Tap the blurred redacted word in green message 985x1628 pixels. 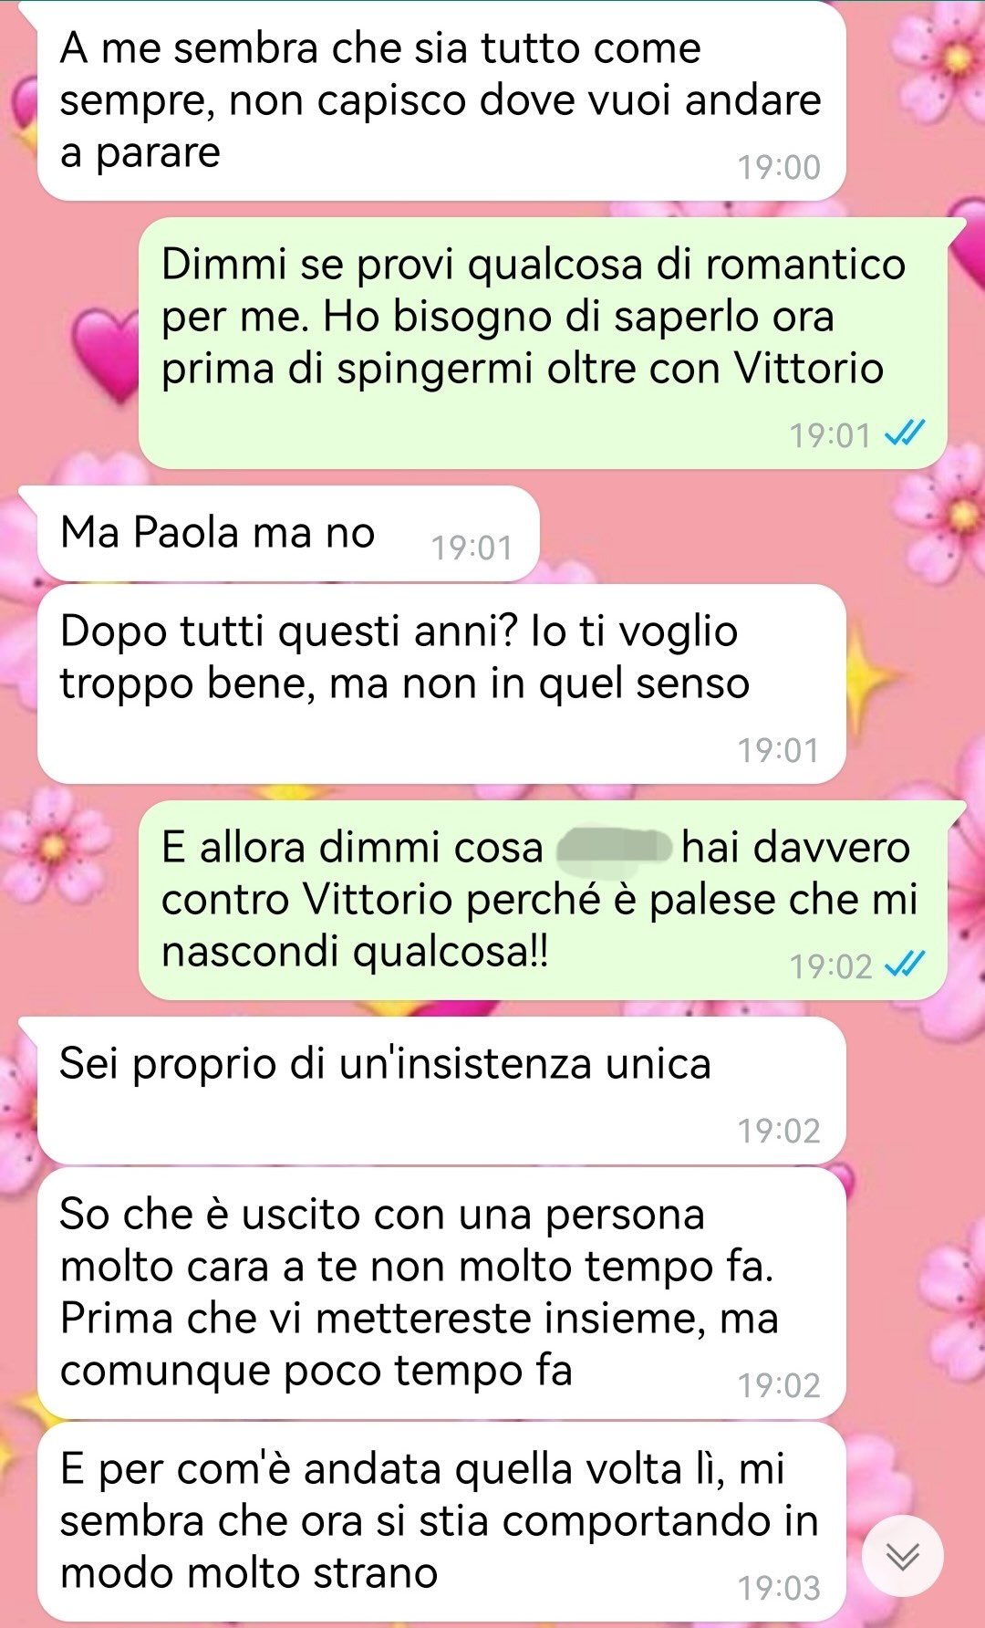coord(613,847)
